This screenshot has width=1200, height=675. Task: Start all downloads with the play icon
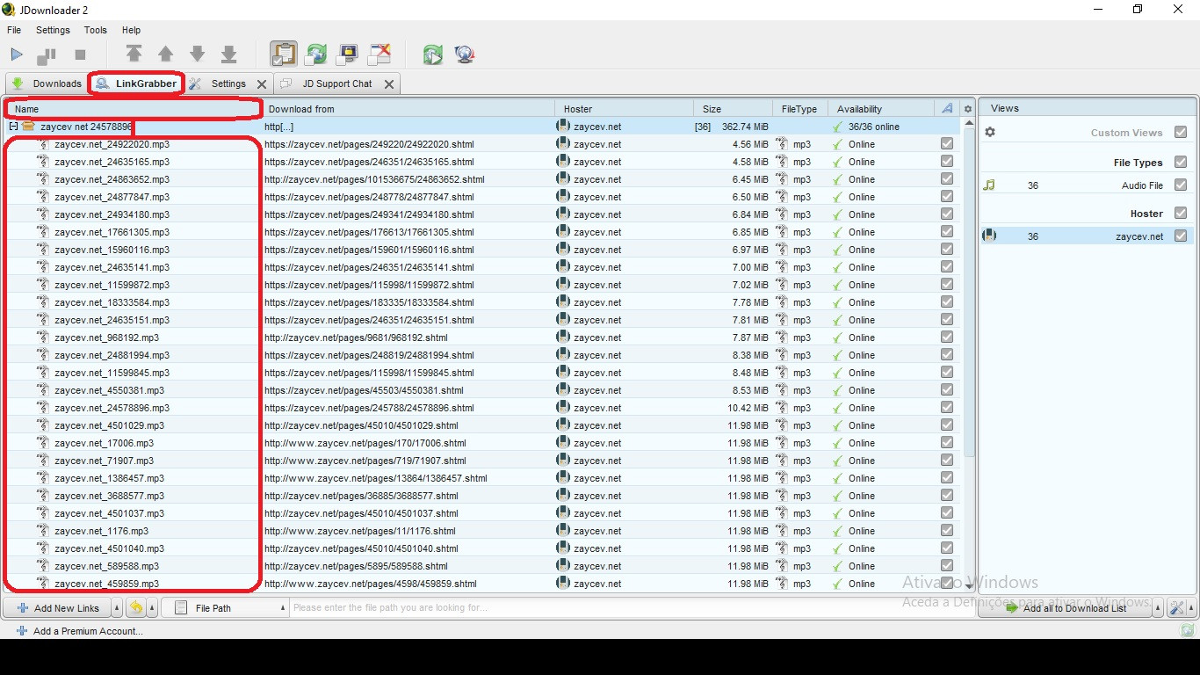[16, 54]
